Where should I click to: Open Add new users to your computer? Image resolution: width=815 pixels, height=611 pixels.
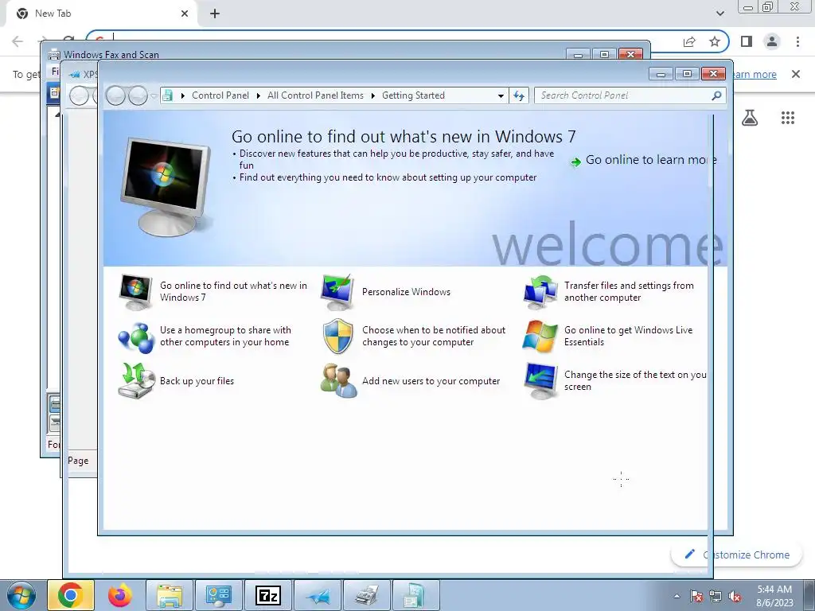tap(431, 381)
